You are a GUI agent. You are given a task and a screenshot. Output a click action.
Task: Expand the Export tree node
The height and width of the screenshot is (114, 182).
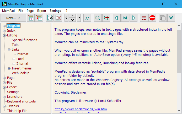click(x=4, y=88)
